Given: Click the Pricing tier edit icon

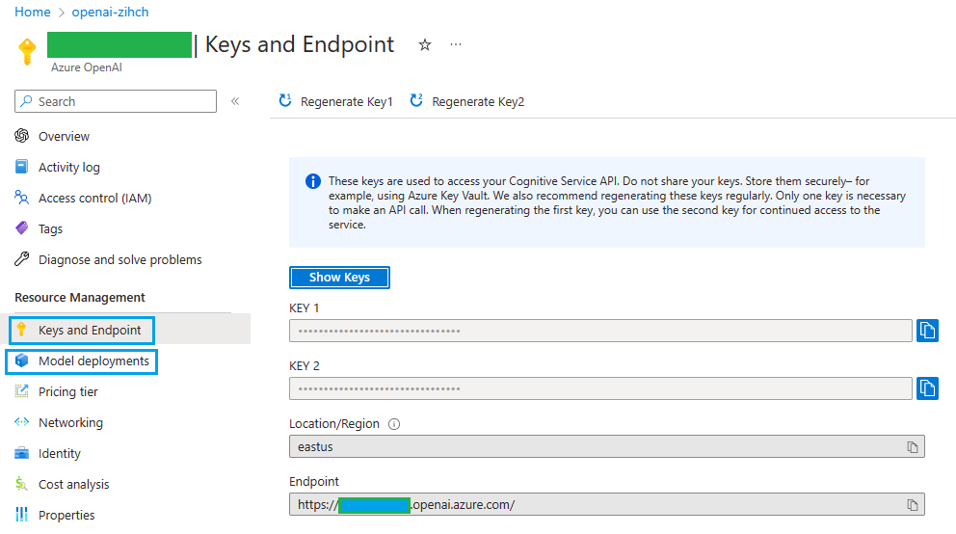Looking at the screenshot, I should [21, 390].
